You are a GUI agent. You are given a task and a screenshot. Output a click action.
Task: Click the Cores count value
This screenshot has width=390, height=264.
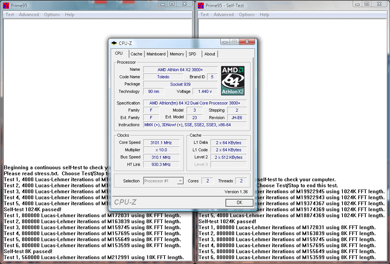pyautogui.click(x=208, y=181)
